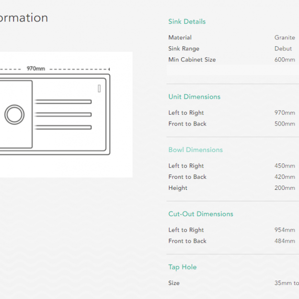Viewport: 299px width, 299px height.
Task: Select the Sink Details heading
Action: [187, 21]
